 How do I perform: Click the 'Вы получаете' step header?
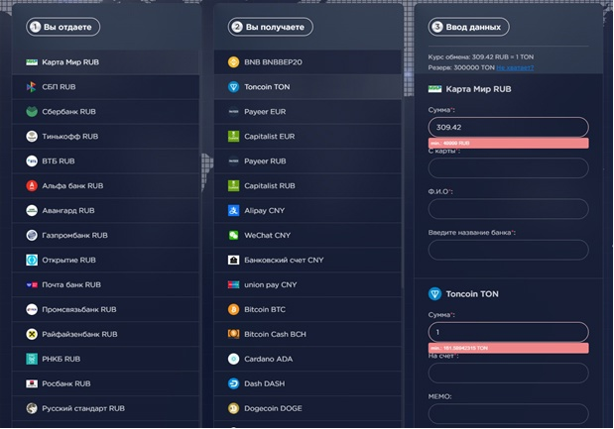[270, 27]
